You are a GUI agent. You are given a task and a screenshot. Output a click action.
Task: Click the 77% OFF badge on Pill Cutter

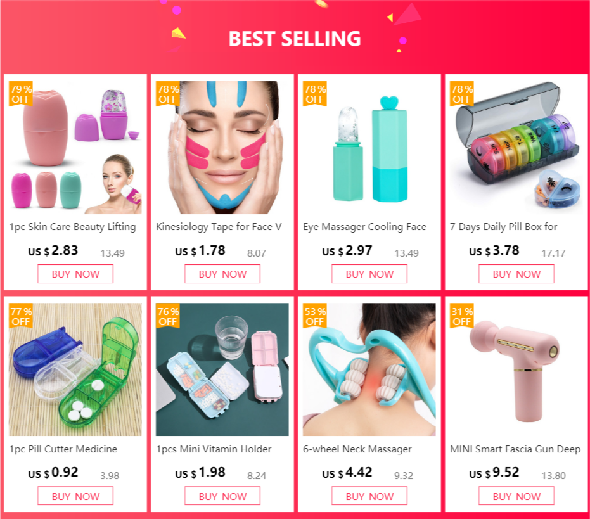tap(21, 316)
